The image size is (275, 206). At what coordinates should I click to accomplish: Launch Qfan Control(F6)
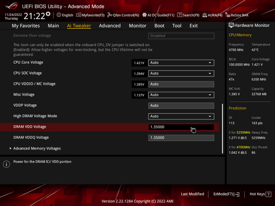tap(123, 15)
